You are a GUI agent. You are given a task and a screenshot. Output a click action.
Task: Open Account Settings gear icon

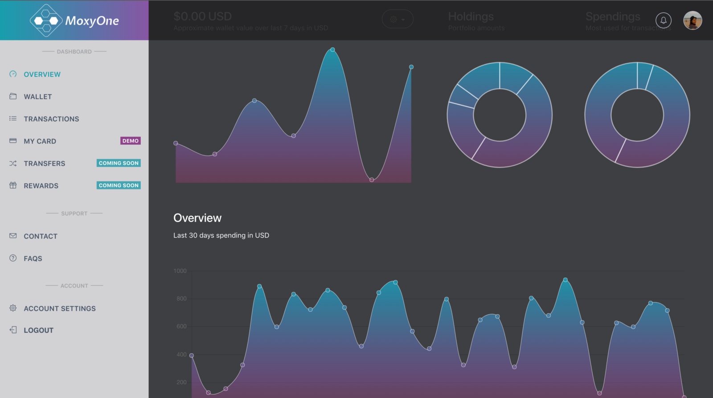tap(13, 308)
